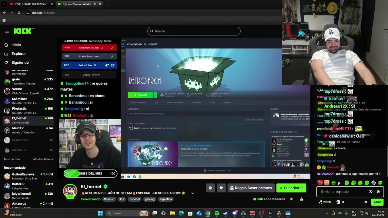Viewport: 388px width, 218px height.
Task: Click the Buscar search field on Kick
Action: 194,31
